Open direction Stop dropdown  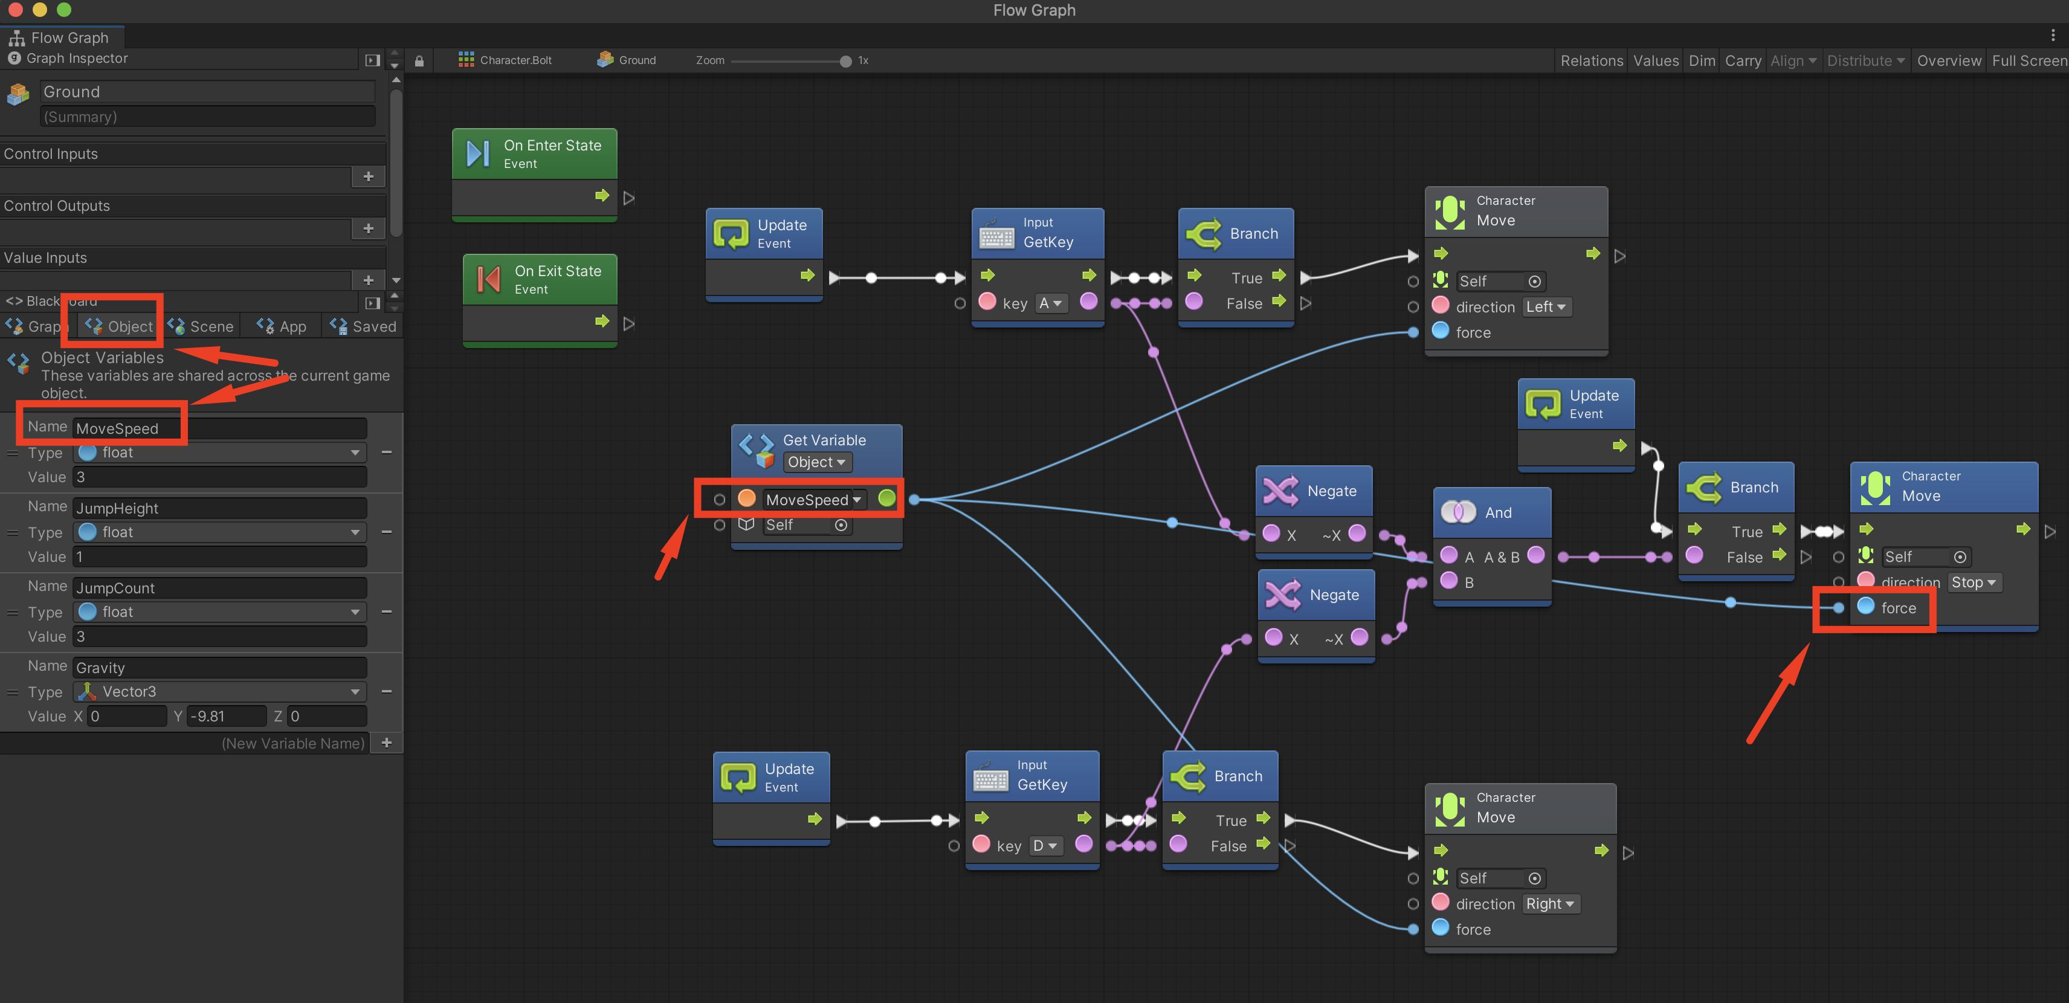[1974, 582]
